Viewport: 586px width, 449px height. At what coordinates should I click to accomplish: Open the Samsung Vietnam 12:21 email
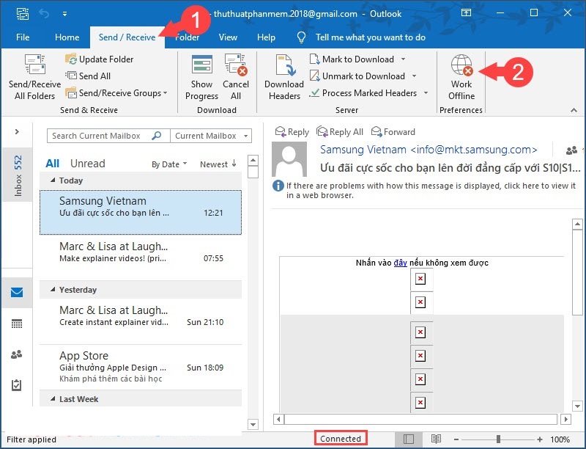141,212
